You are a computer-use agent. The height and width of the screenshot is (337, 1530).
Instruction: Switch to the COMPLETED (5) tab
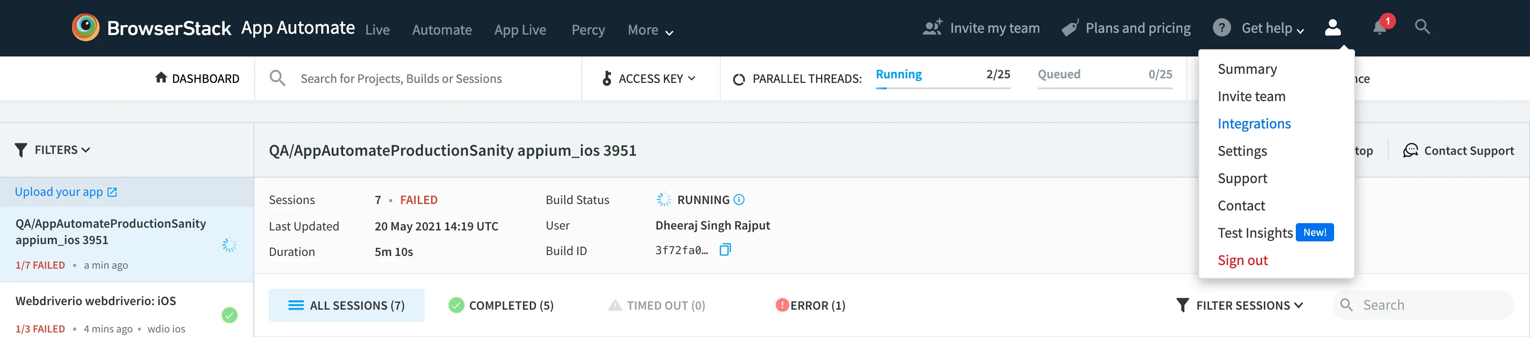pos(501,305)
